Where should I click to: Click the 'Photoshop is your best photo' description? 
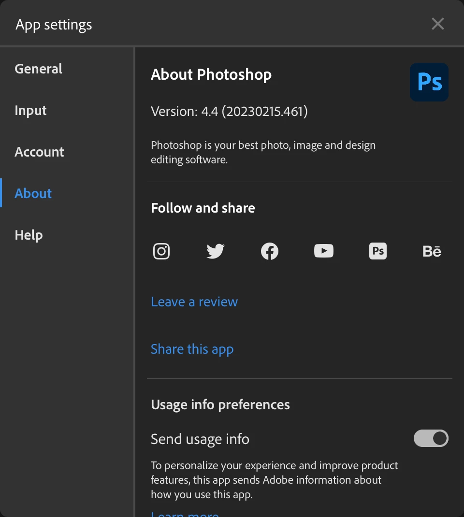(263, 152)
